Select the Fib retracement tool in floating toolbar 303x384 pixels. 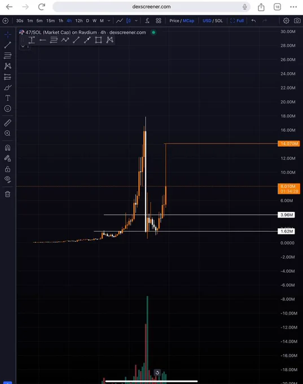54,40
